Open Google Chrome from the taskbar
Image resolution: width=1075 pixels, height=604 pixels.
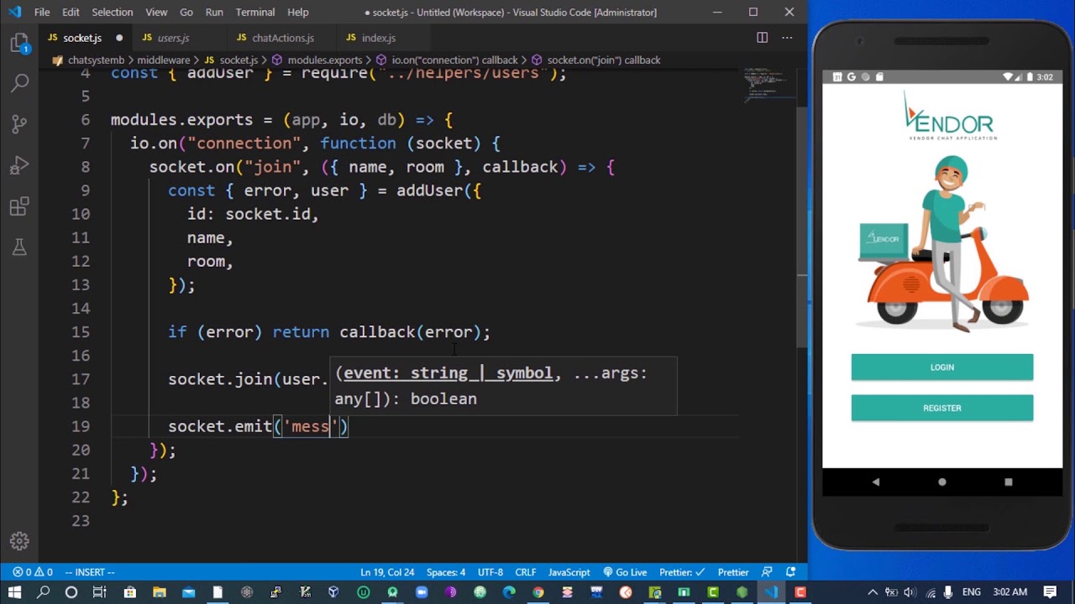[x=538, y=592]
